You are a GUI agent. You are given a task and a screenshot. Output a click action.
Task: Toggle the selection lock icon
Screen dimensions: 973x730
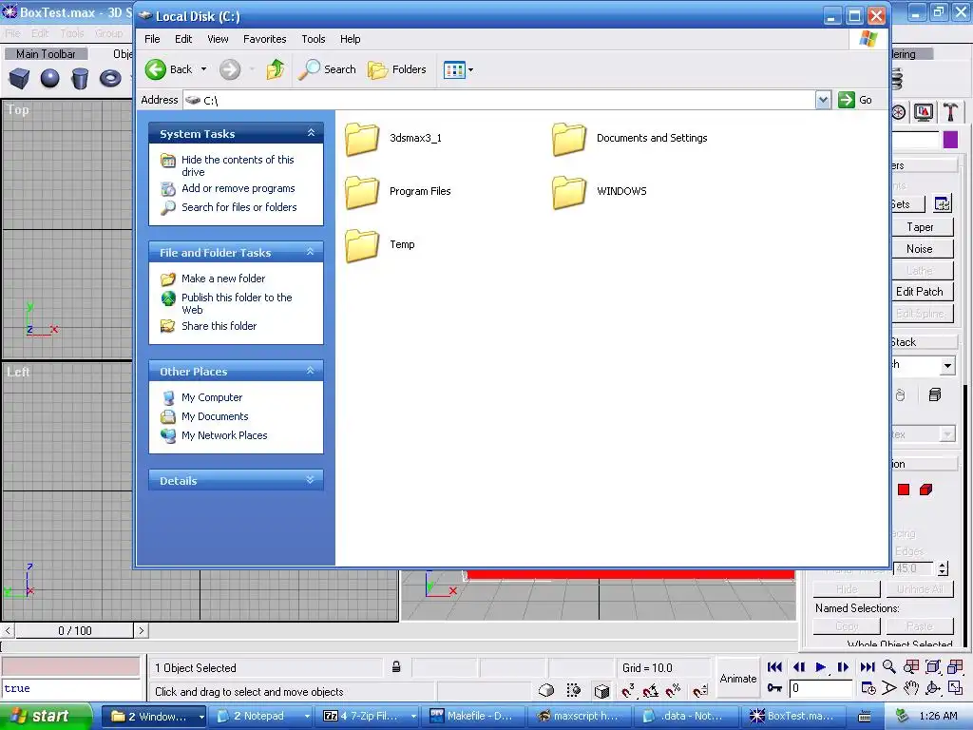pyautogui.click(x=396, y=667)
